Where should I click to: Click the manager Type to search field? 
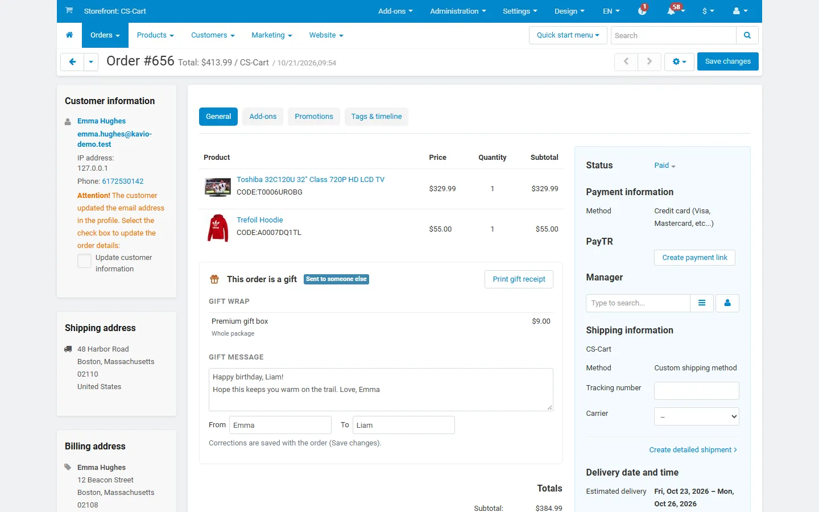[638, 303]
